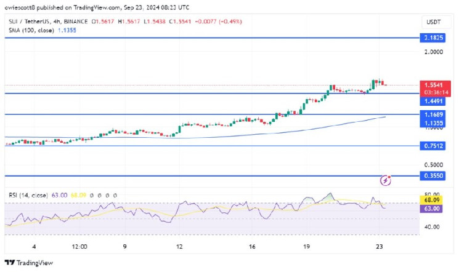This screenshot has height=272, width=459.
Task: Click the TradingView logo at bottom
Action: [29, 263]
